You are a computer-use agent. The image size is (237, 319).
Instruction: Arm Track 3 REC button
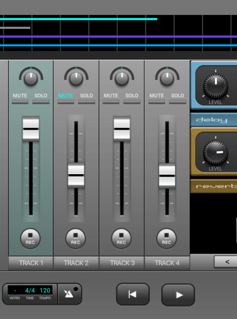pos(121,238)
